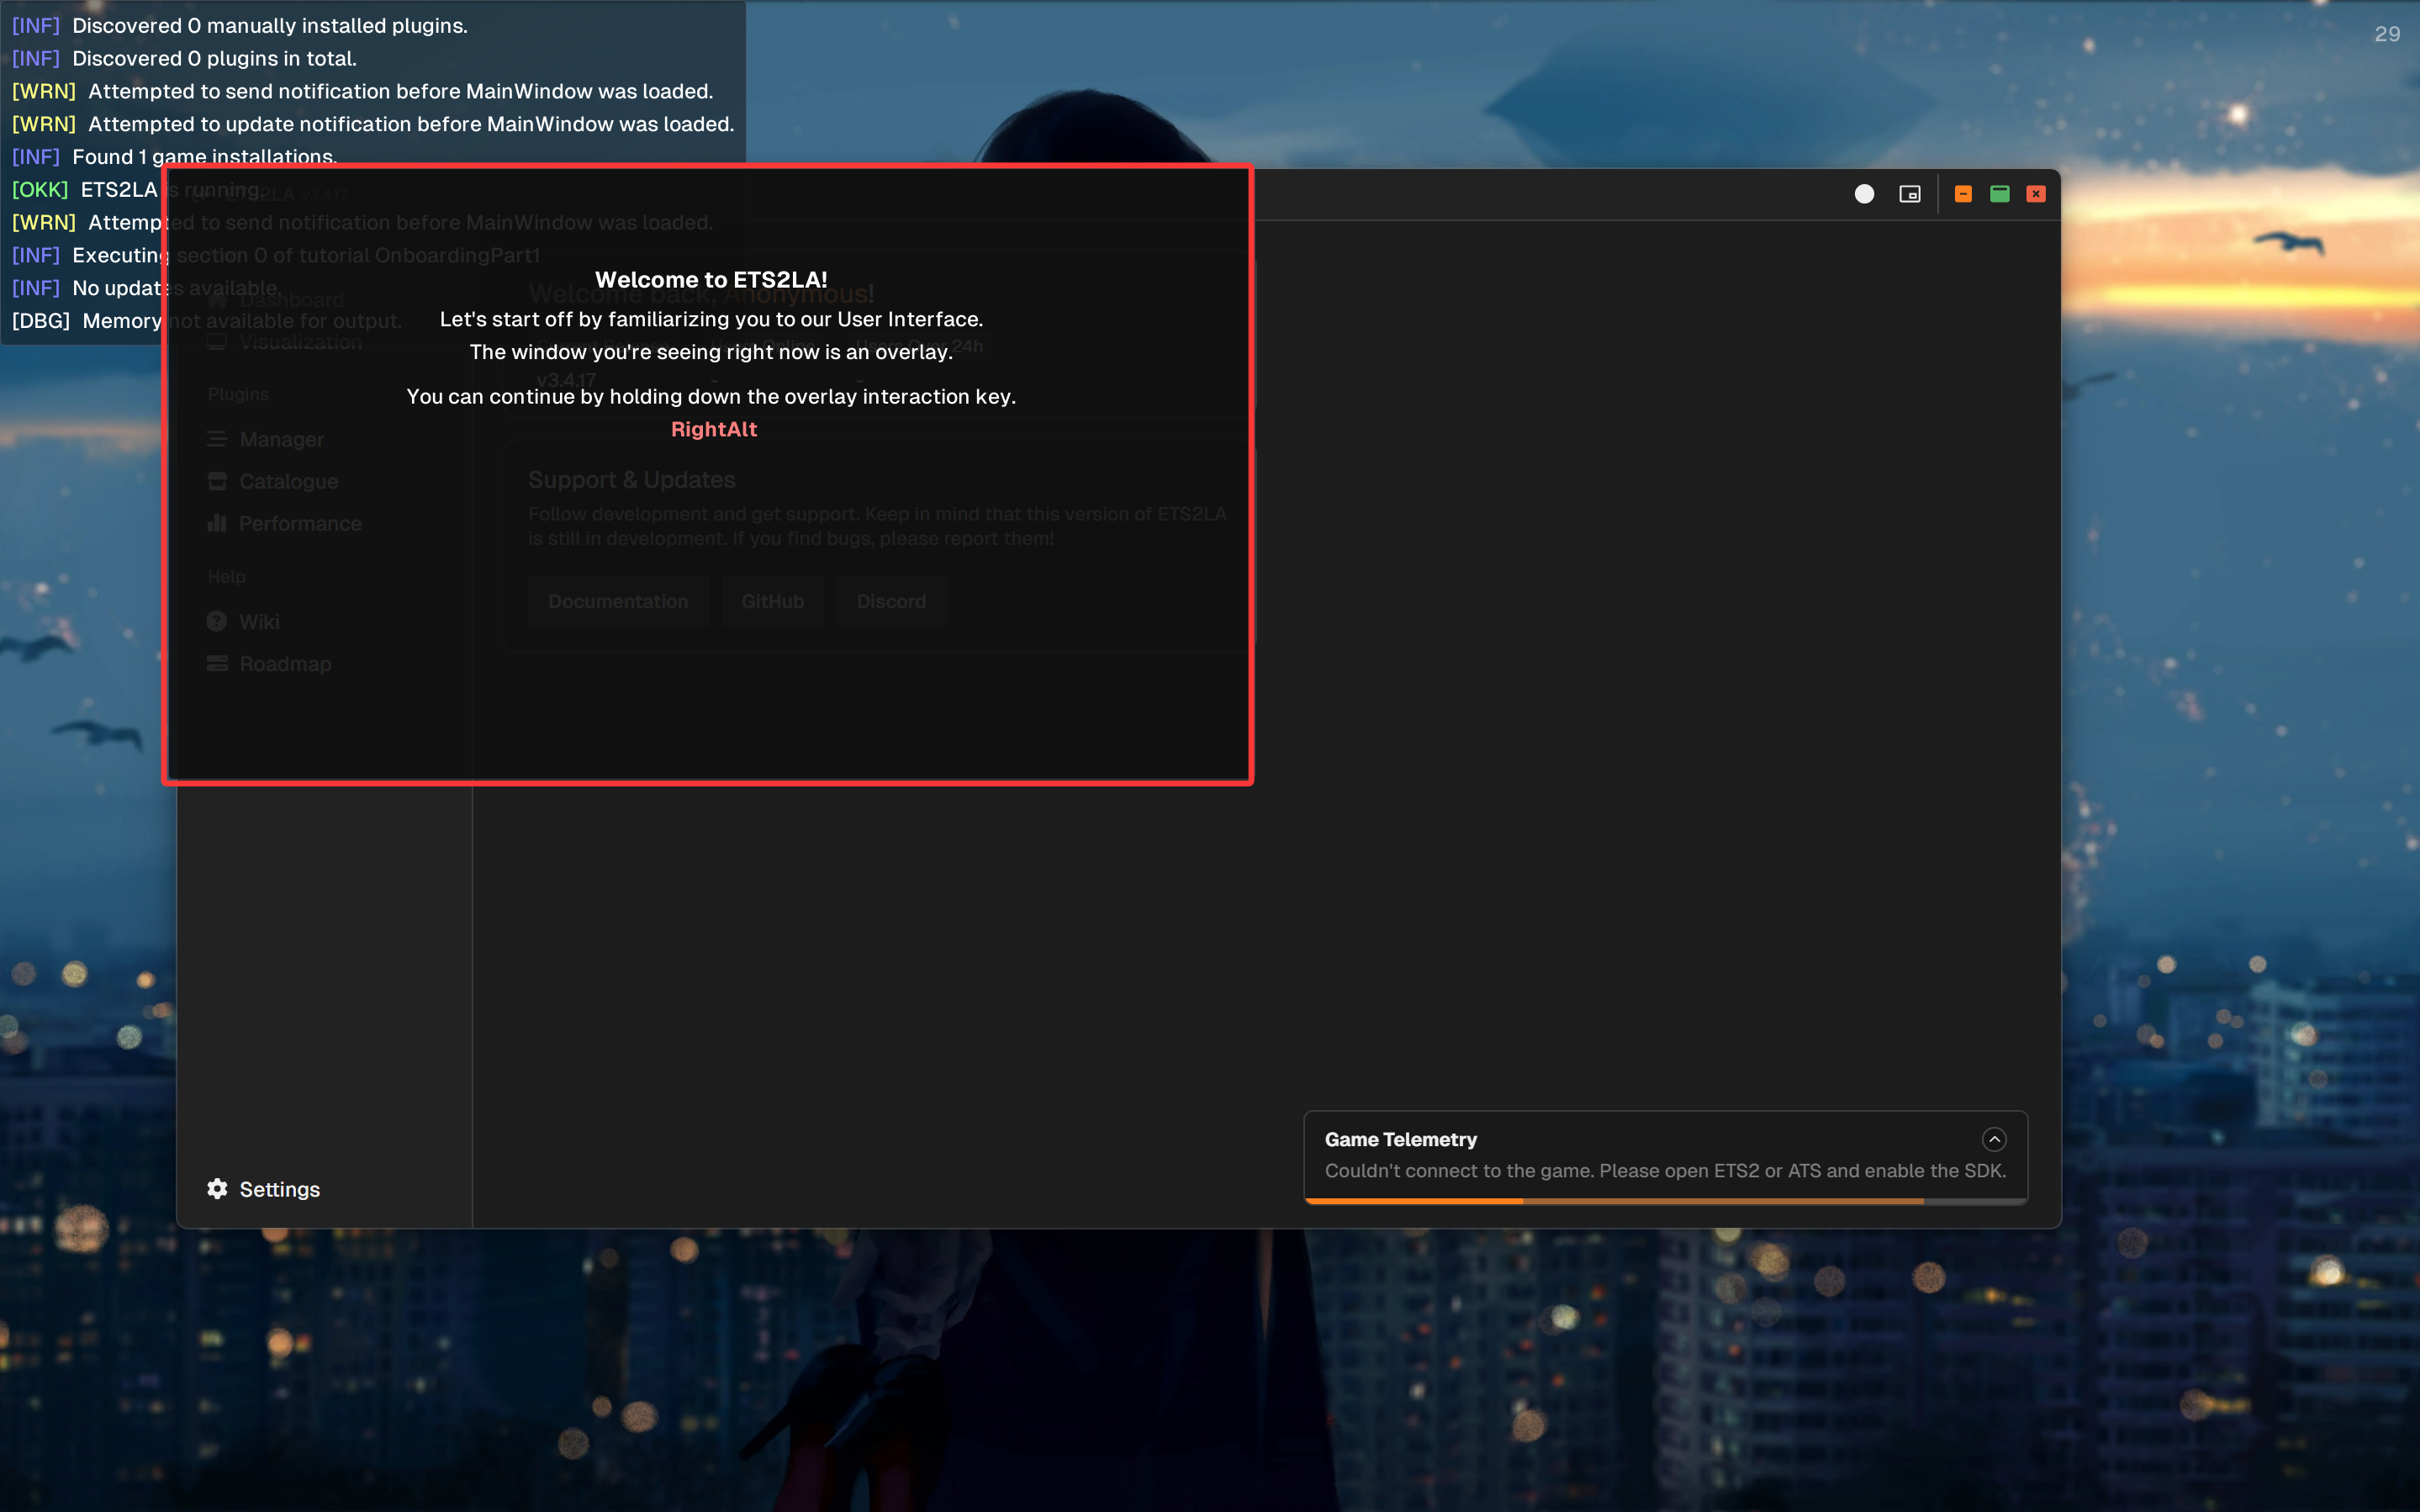
Task: Minimize the ETS2LA window with the orange button
Action: pos(1963,194)
